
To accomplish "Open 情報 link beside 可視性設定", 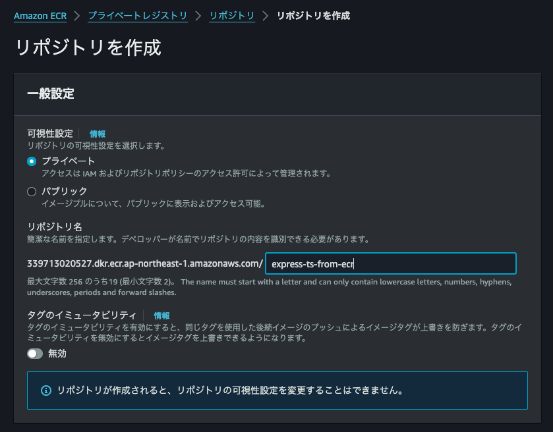I will [x=98, y=134].
